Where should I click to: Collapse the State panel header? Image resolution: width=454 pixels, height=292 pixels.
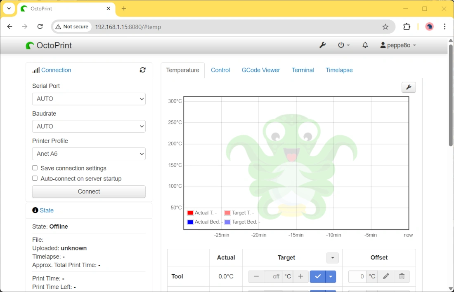46,210
